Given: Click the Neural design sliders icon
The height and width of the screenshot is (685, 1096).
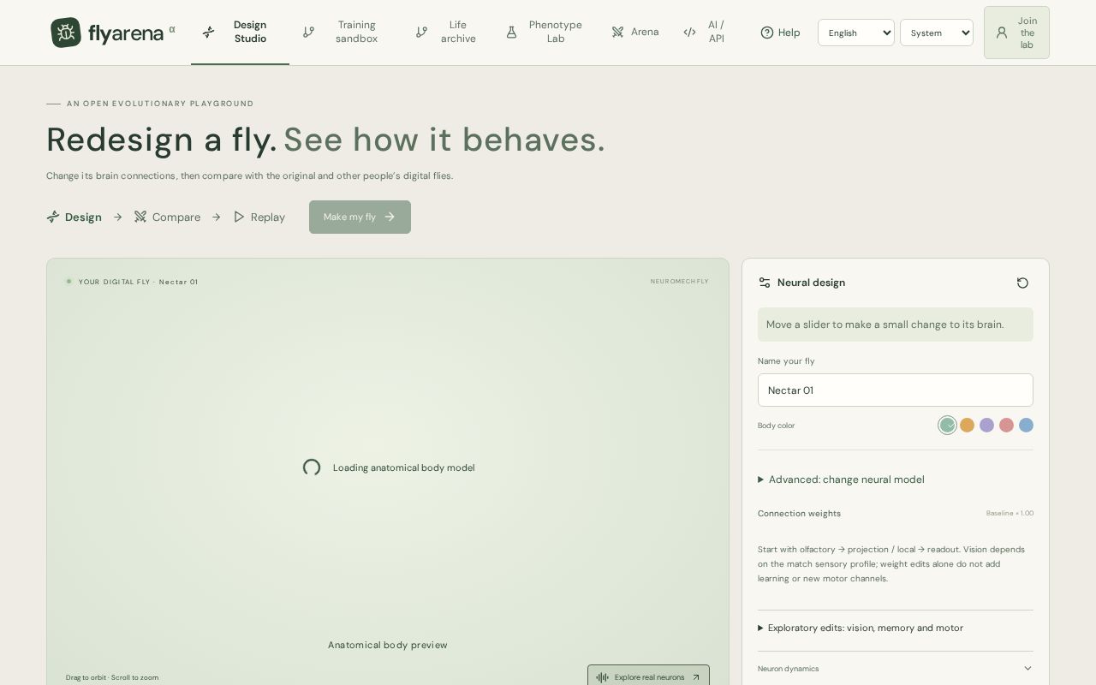Looking at the screenshot, I should pos(765,283).
